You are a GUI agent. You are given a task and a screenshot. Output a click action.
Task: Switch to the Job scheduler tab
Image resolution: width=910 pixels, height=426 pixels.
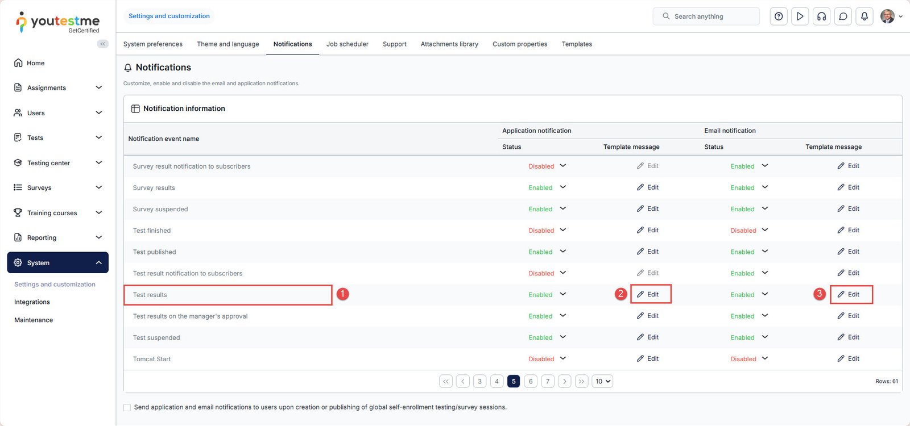[x=347, y=44]
